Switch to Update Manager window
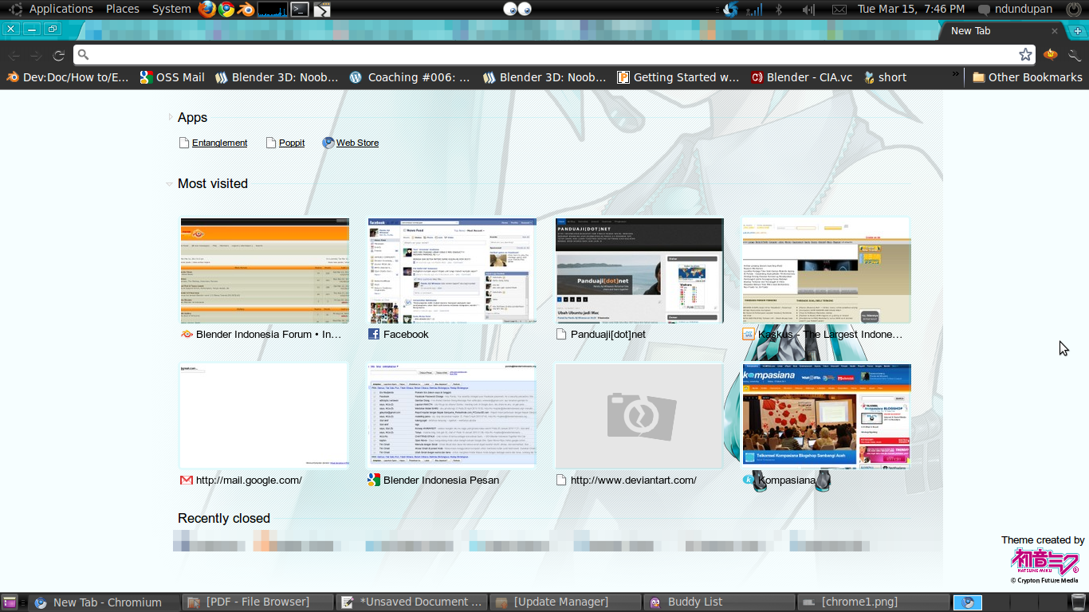The image size is (1089, 612). 566,602
